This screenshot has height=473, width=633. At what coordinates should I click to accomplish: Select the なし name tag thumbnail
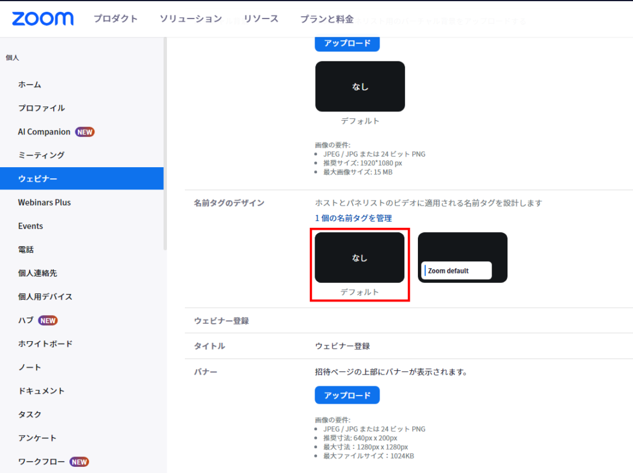click(359, 258)
